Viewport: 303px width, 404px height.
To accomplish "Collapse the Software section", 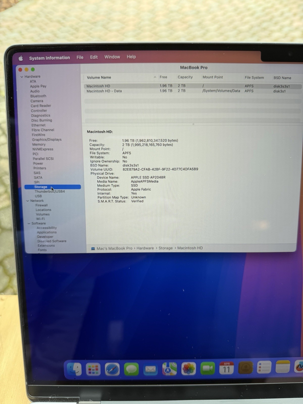I will tap(29, 223).
